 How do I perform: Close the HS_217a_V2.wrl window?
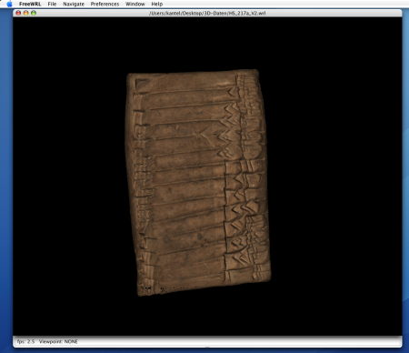18,13
